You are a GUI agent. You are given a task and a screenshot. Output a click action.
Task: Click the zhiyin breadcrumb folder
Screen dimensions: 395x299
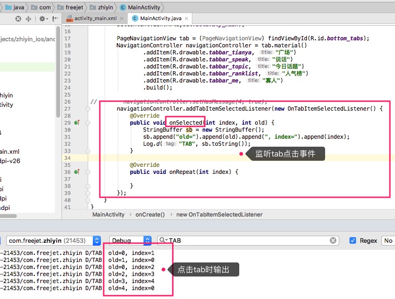point(101,7)
